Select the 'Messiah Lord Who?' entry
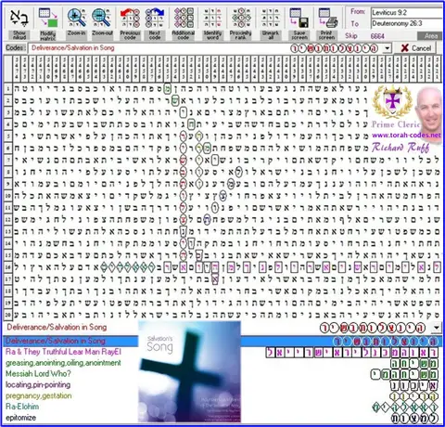 pyautogui.click(x=38, y=373)
